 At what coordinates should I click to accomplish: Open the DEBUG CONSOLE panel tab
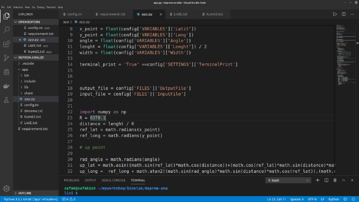(114, 180)
